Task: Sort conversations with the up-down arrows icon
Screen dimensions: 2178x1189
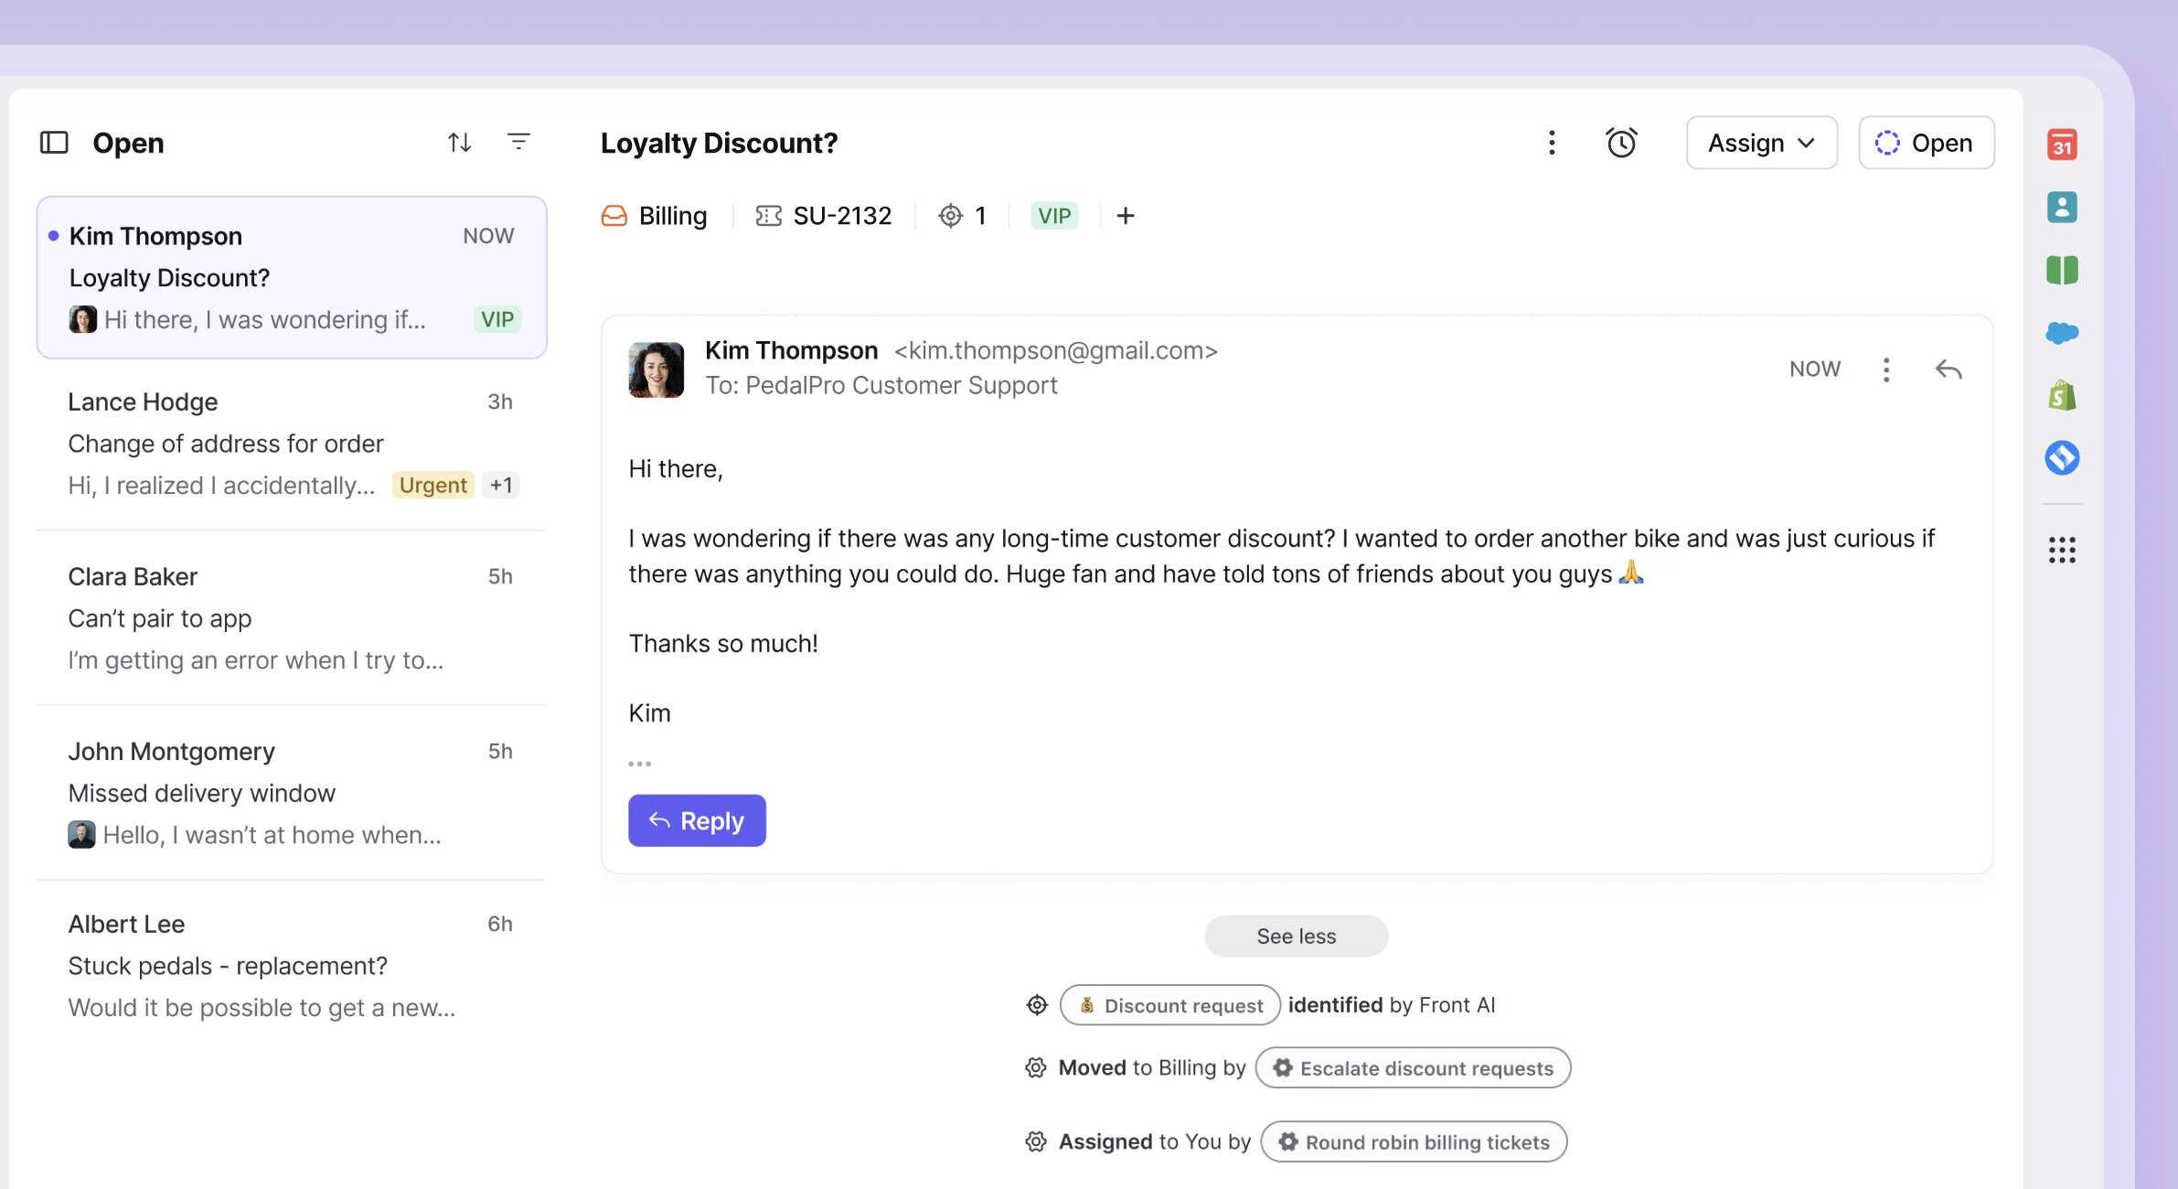Action: pyautogui.click(x=459, y=143)
